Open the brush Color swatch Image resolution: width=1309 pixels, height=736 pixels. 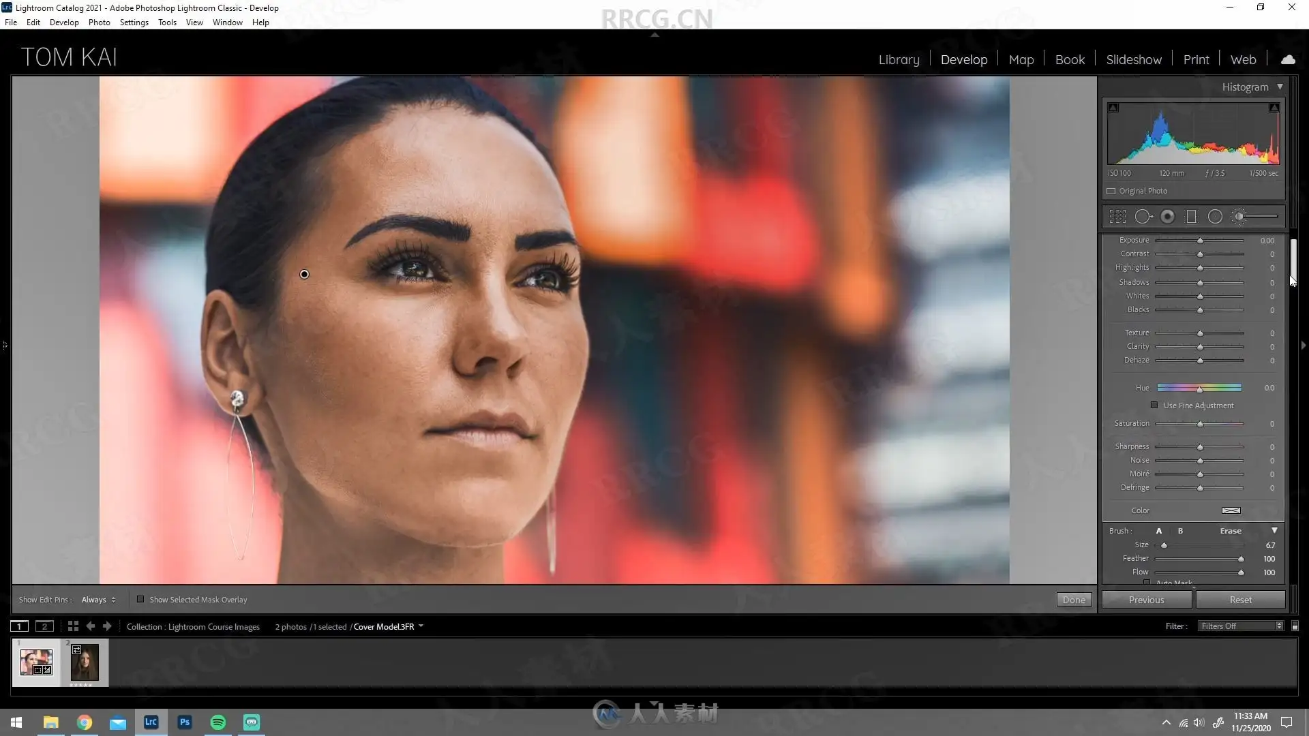point(1231,510)
